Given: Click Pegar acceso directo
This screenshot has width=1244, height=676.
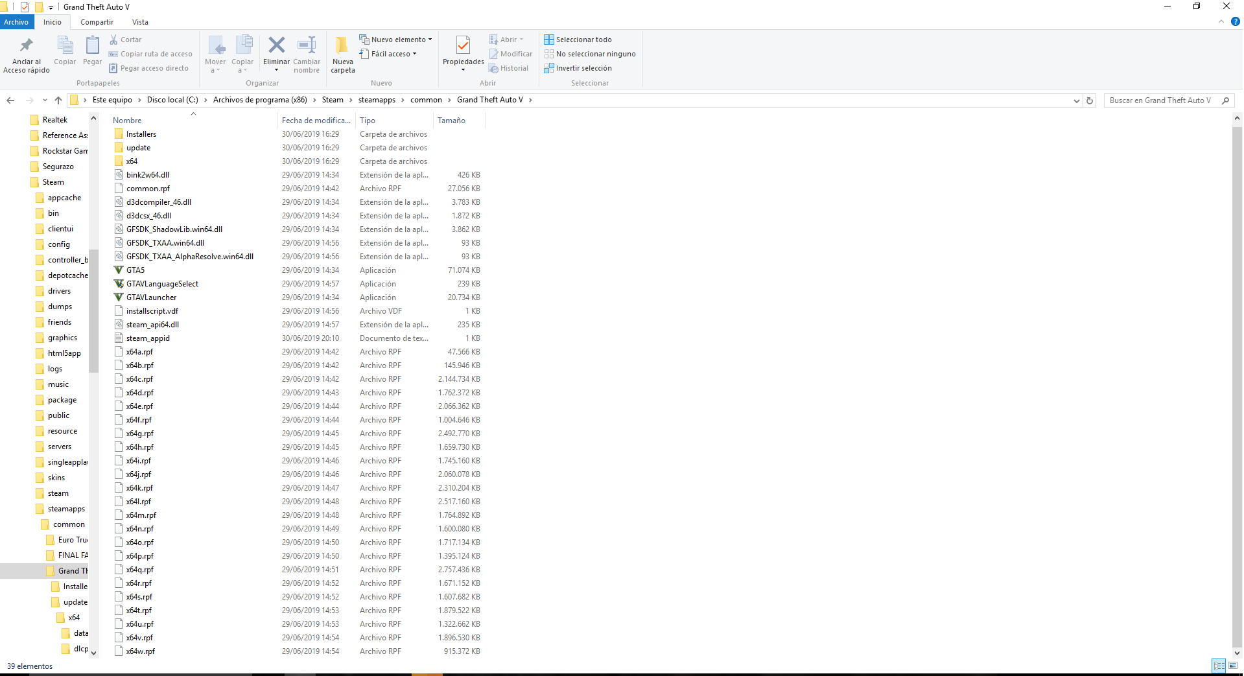Looking at the screenshot, I should click(149, 68).
